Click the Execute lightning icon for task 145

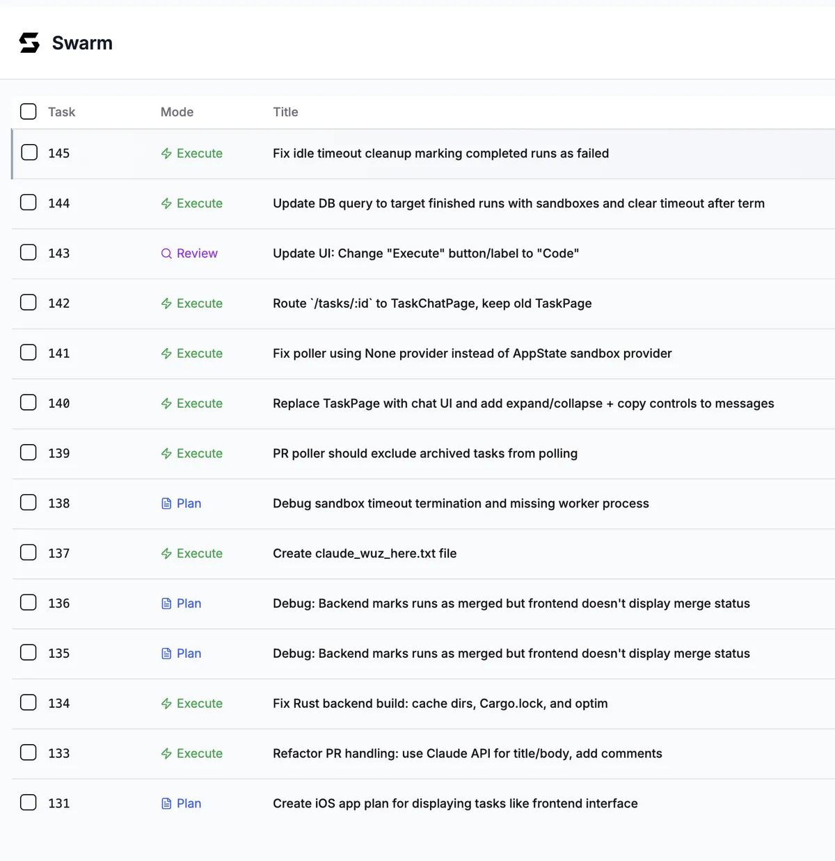[x=166, y=154]
